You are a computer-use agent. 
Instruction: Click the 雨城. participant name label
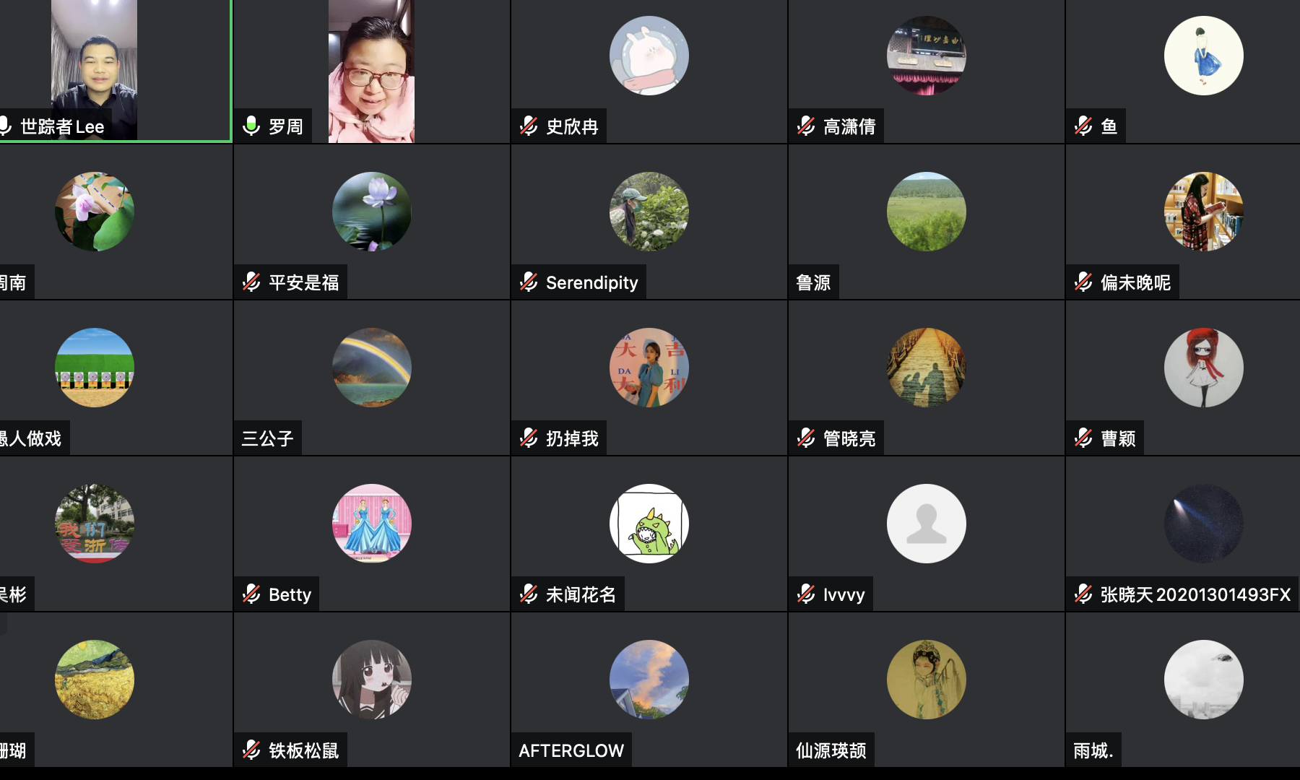click(x=1093, y=750)
